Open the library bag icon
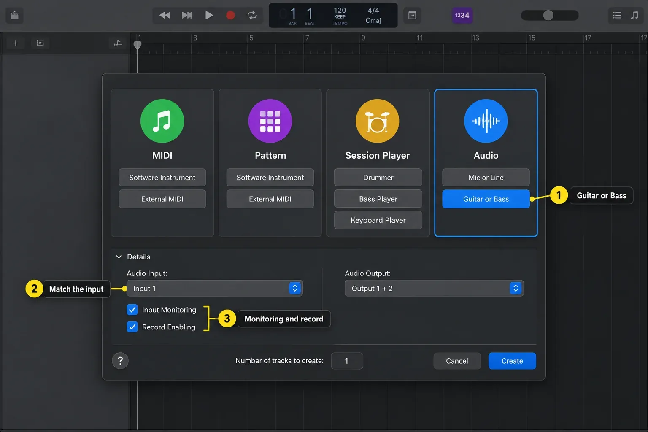 coord(14,16)
